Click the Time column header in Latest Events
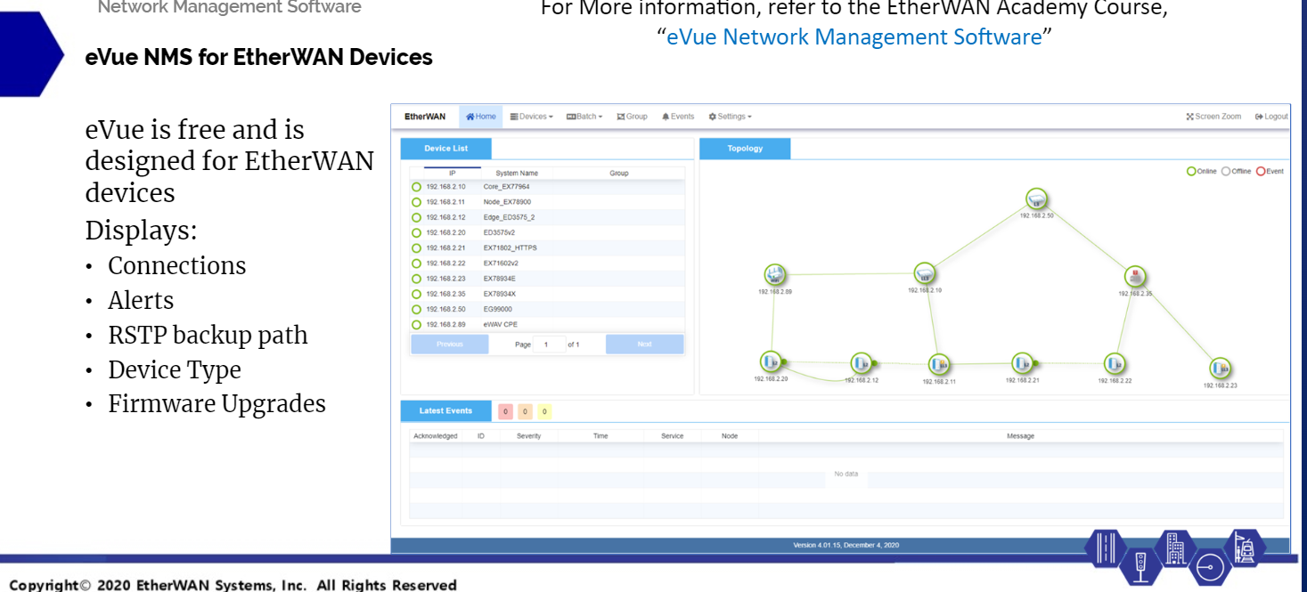 [x=600, y=436]
